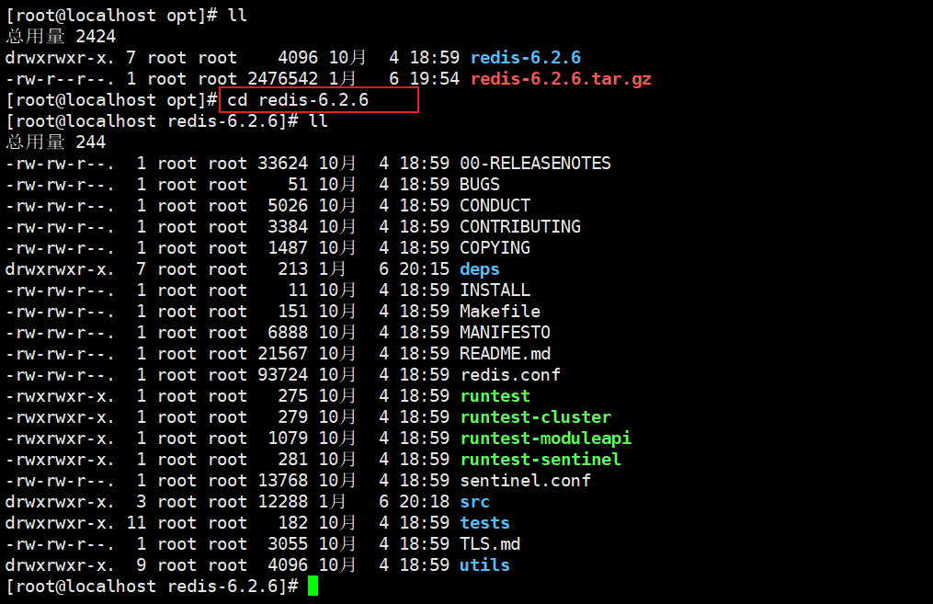Click the INSTALL file name

pos(495,291)
